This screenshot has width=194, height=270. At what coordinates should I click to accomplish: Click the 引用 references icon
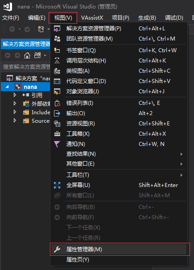click(x=26, y=95)
